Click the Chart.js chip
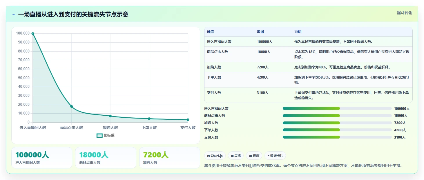The width and height of the screenshot is (424, 180). point(215,156)
